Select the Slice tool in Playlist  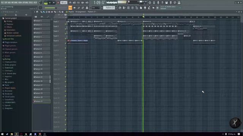55,12
